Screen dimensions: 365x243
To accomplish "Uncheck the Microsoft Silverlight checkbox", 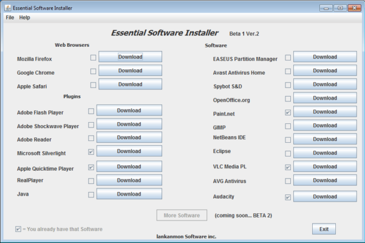I will point(91,152).
